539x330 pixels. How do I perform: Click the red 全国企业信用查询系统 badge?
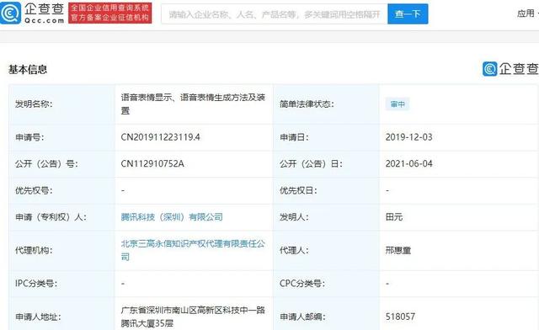click(x=110, y=13)
